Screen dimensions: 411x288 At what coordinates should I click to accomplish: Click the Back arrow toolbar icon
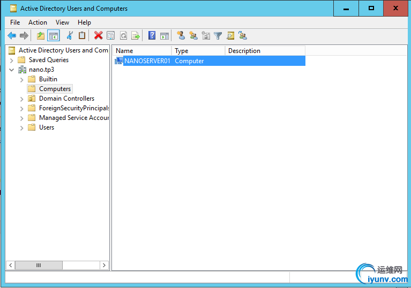pos(12,35)
